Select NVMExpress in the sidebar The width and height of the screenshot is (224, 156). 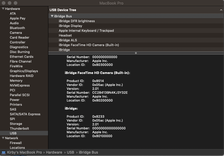pyautogui.click(x=20, y=85)
